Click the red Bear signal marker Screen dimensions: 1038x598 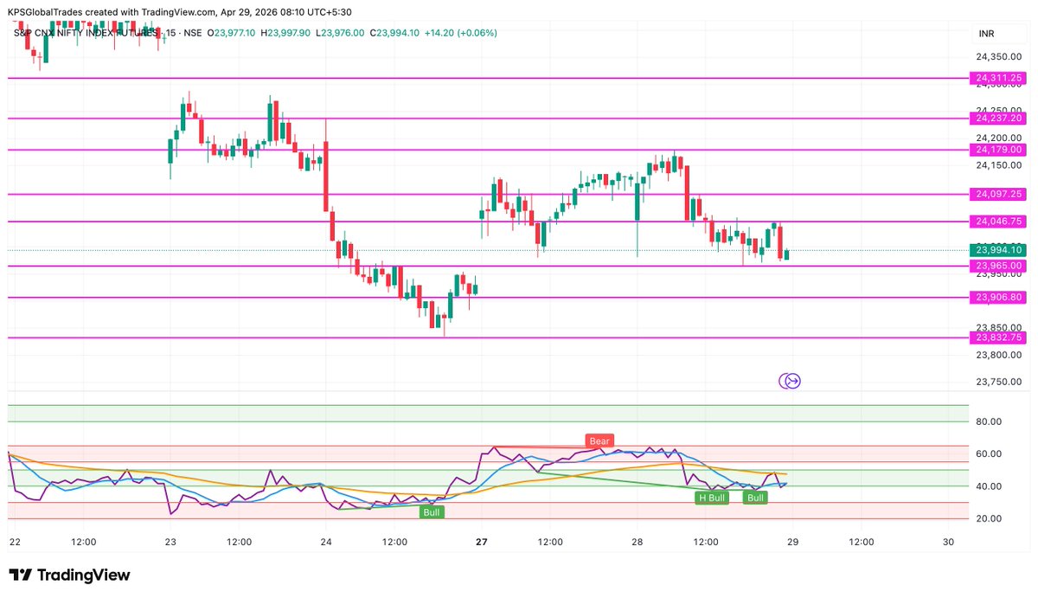pos(599,440)
